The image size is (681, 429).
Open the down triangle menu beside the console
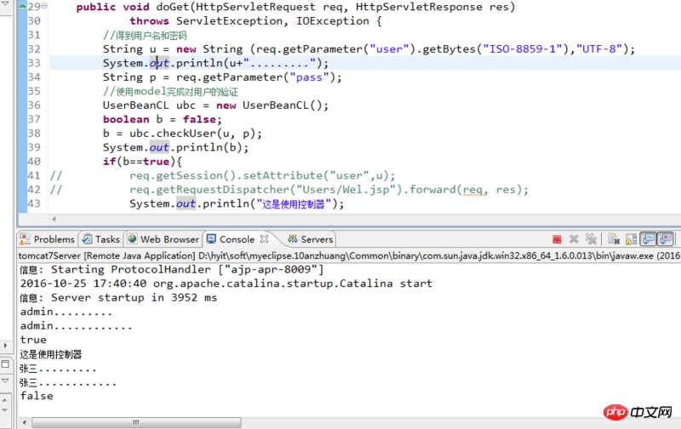(x=5, y=380)
